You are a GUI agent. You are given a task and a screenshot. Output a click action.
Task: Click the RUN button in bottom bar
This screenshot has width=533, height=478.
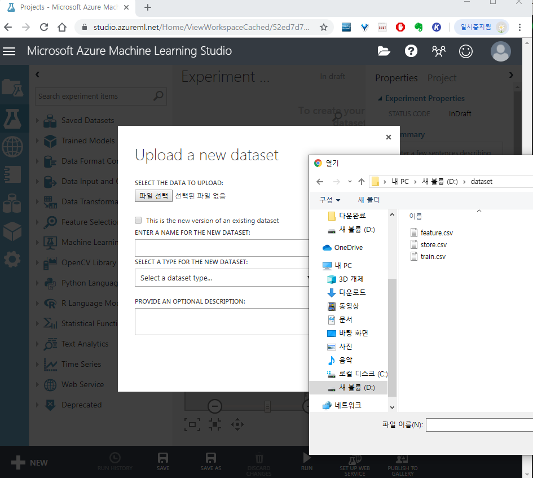pos(307,461)
